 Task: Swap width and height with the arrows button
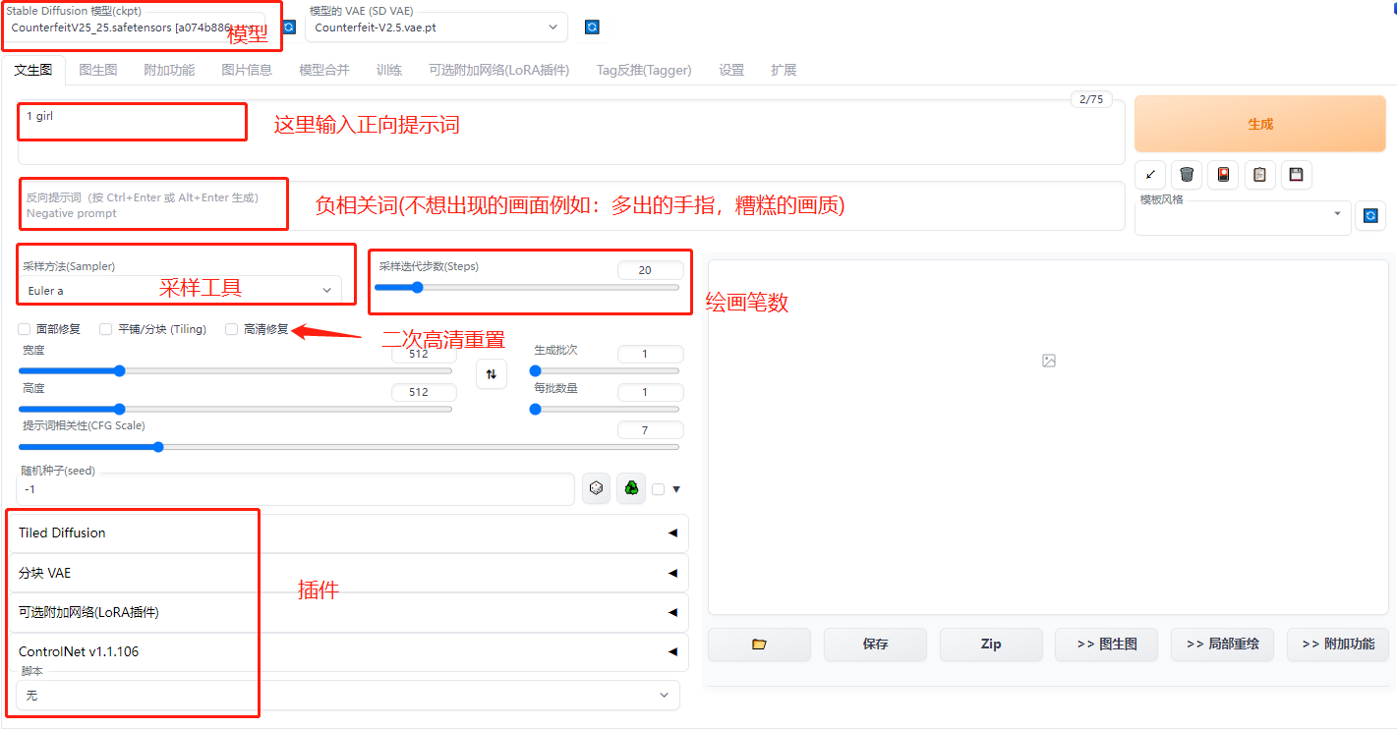[492, 373]
